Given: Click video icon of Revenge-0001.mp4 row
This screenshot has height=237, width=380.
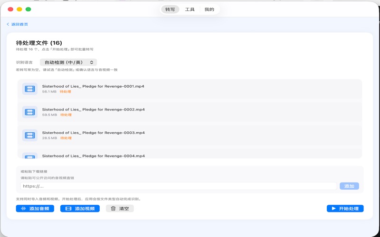Looking at the screenshot, I should 30,89.
